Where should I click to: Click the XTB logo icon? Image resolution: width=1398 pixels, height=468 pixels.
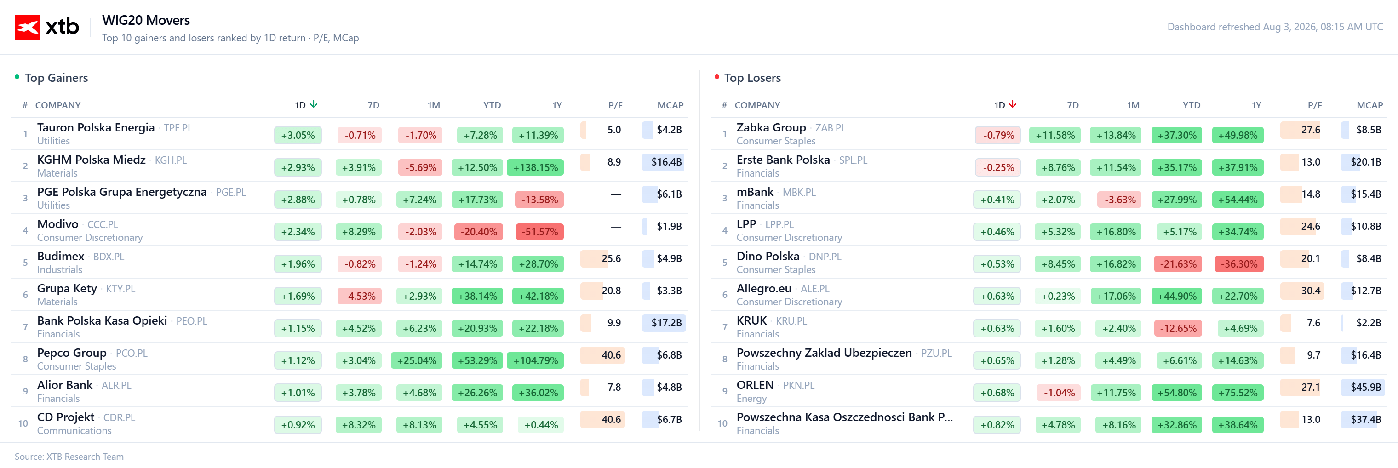coord(27,27)
